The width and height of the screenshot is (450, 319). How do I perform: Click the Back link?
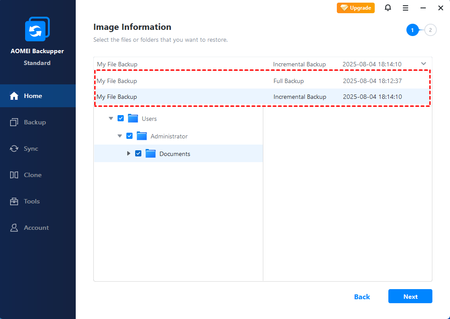click(362, 297)
